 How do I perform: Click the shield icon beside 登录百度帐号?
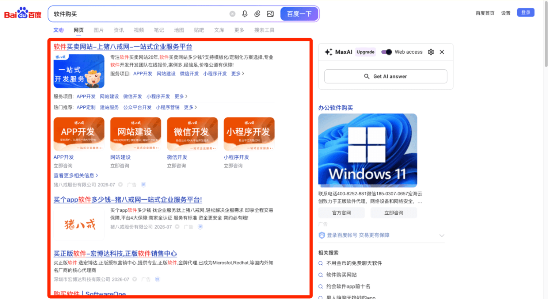coord(322,235)
